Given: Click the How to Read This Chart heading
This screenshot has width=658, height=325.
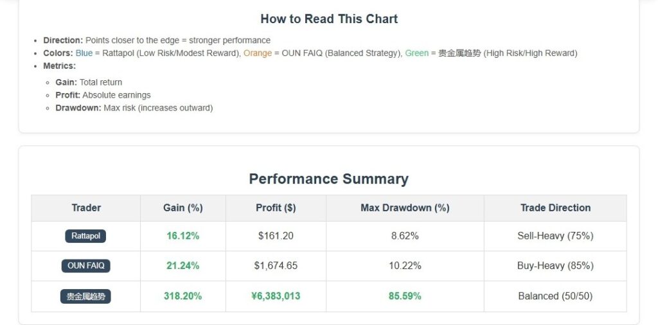Looking at the screenshot, I should click(x=329, y=19).
